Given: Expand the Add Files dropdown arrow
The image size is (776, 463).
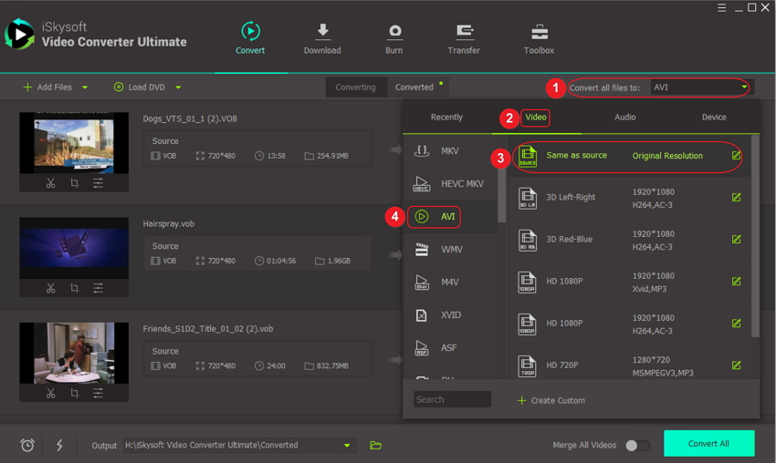Looking at the screenshot, I should [85, 87].
